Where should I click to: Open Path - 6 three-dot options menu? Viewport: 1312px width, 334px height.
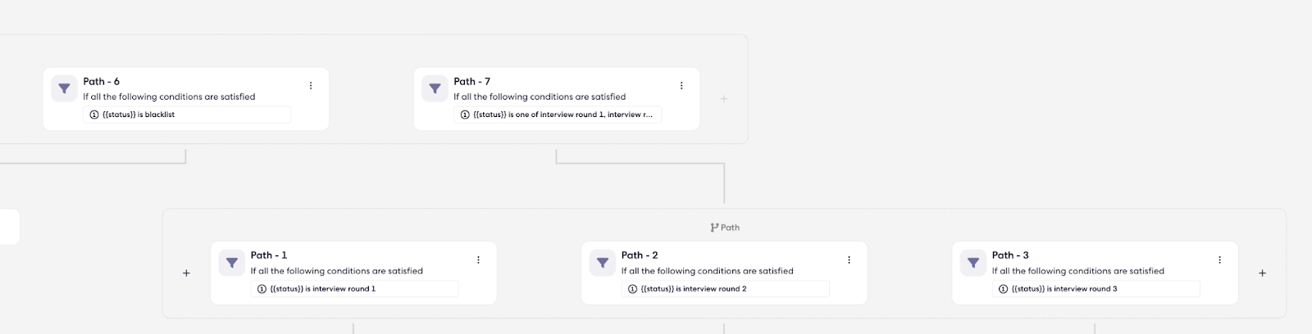point(311,85)
